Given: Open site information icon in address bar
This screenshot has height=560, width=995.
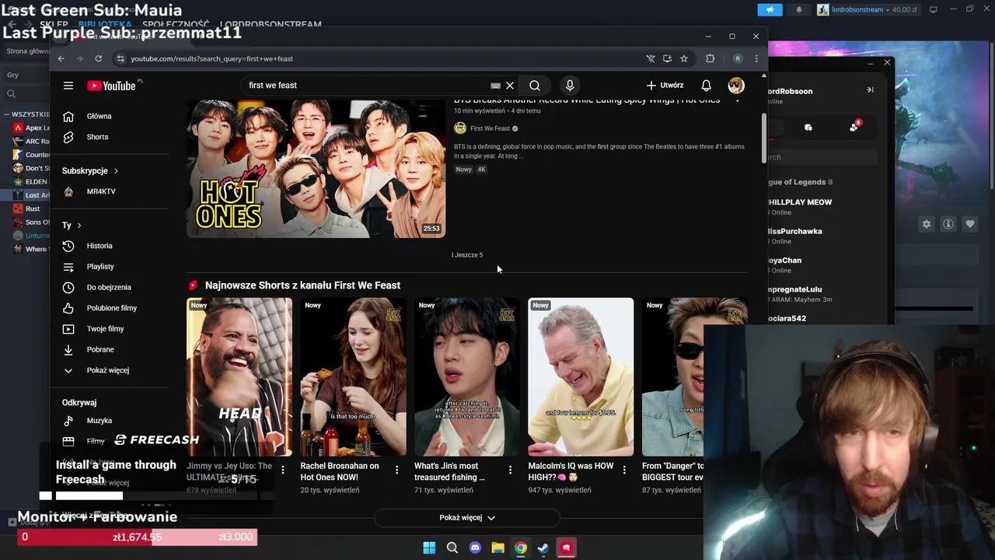Looking at the screenshot, I should tap(120, 58).
